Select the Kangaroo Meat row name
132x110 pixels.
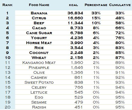(x=39, y=63)
